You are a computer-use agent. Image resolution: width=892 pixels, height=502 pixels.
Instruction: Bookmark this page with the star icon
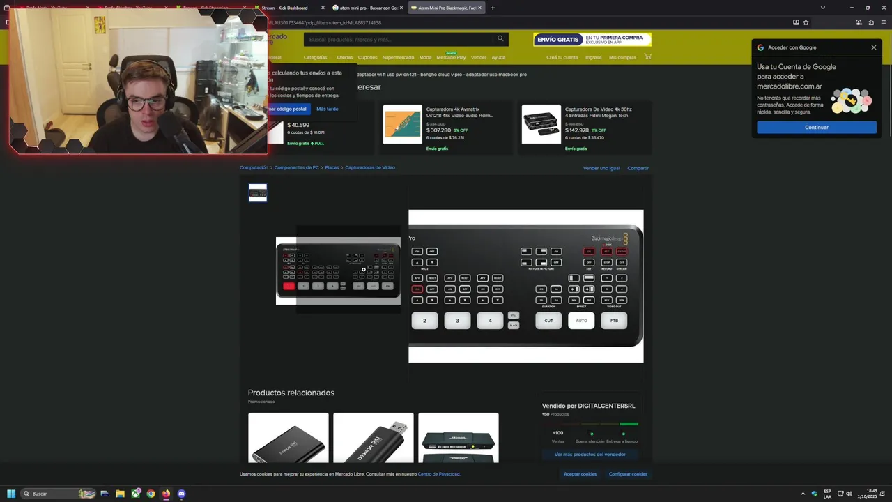point(806,22)
